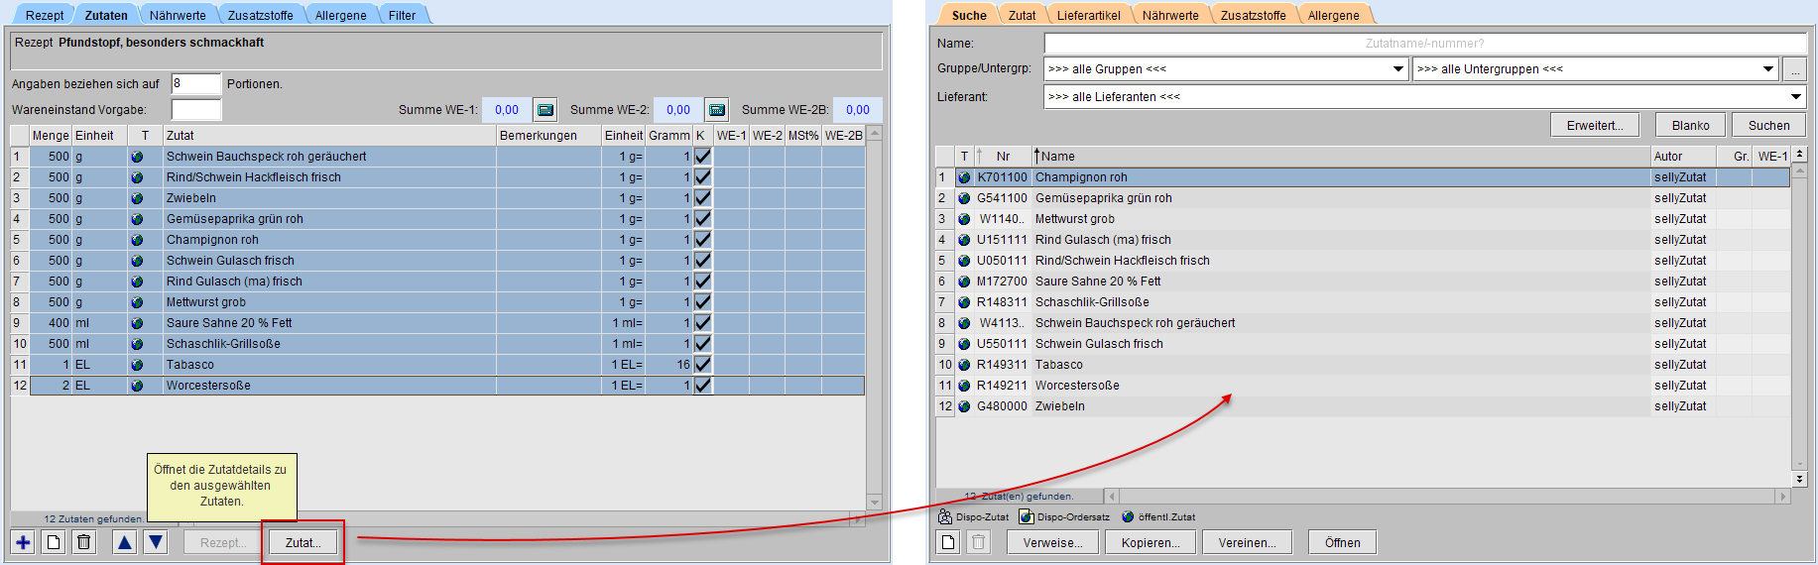Viewport: 1818px width, 565px height.
Task: Create blank ingredient row in recipe panel
Action: tap(54, 542)
